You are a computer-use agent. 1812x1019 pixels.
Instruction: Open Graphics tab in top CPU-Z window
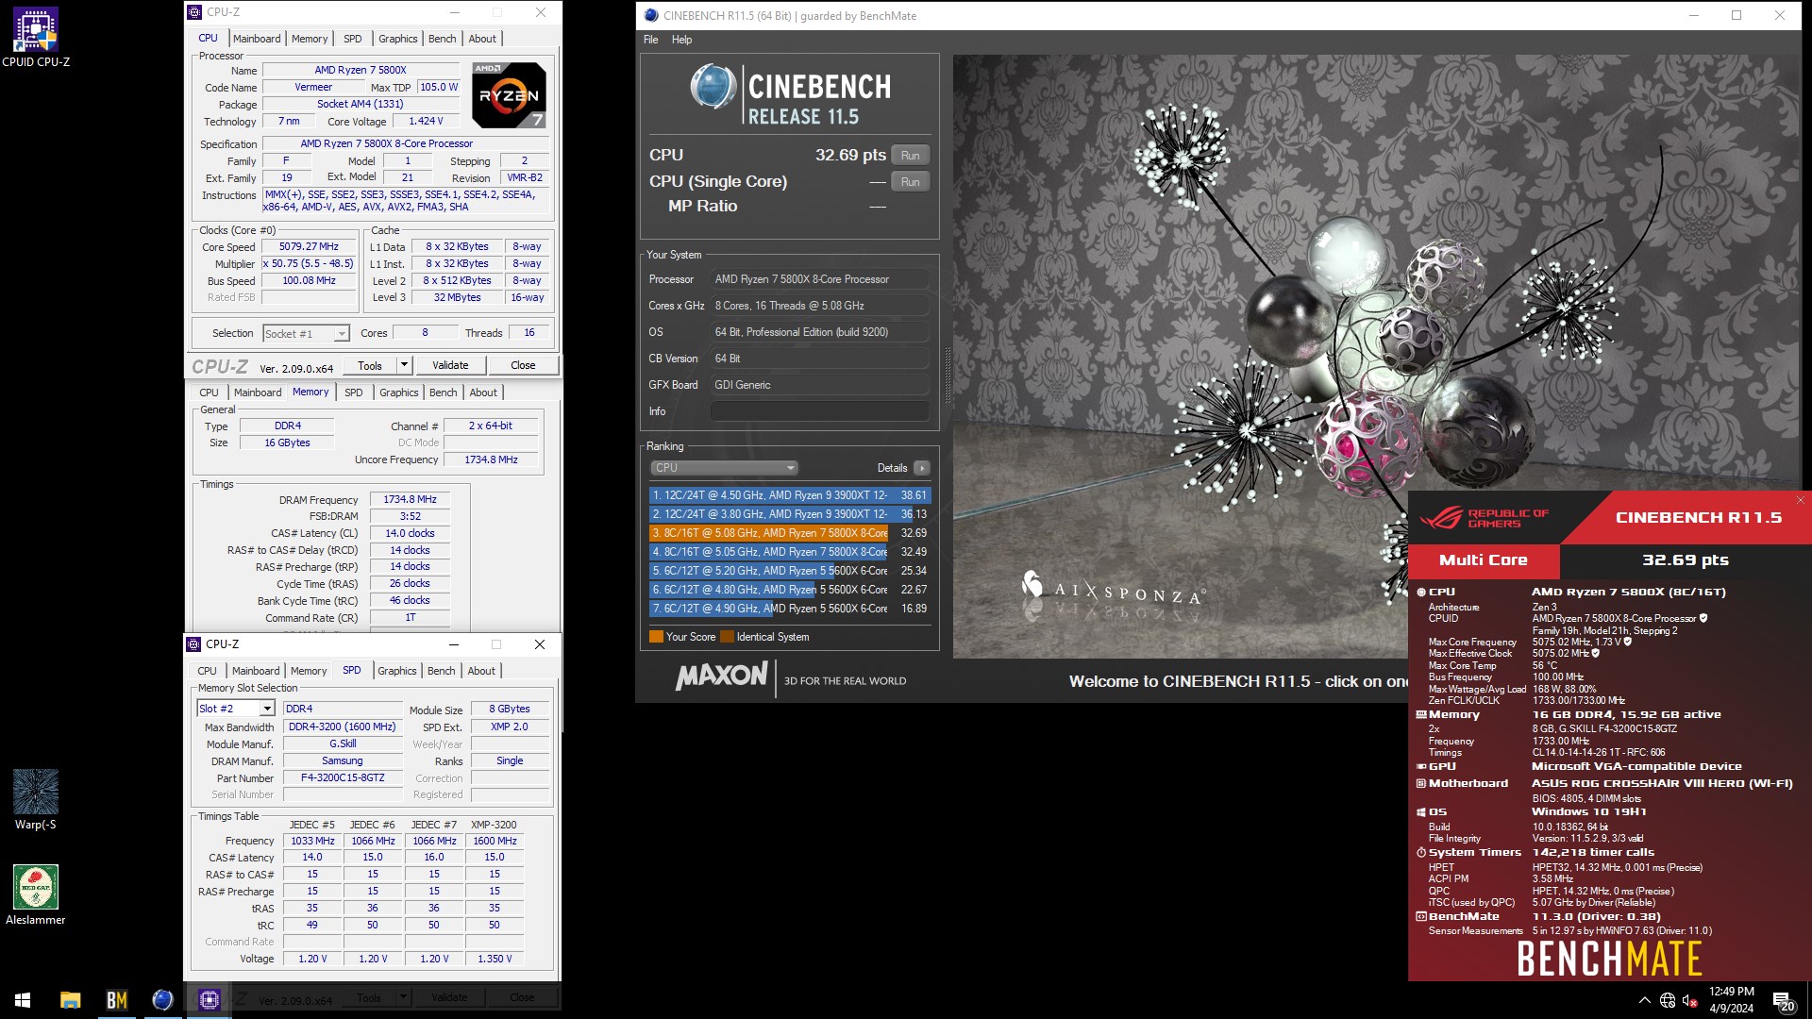[397, 39]
